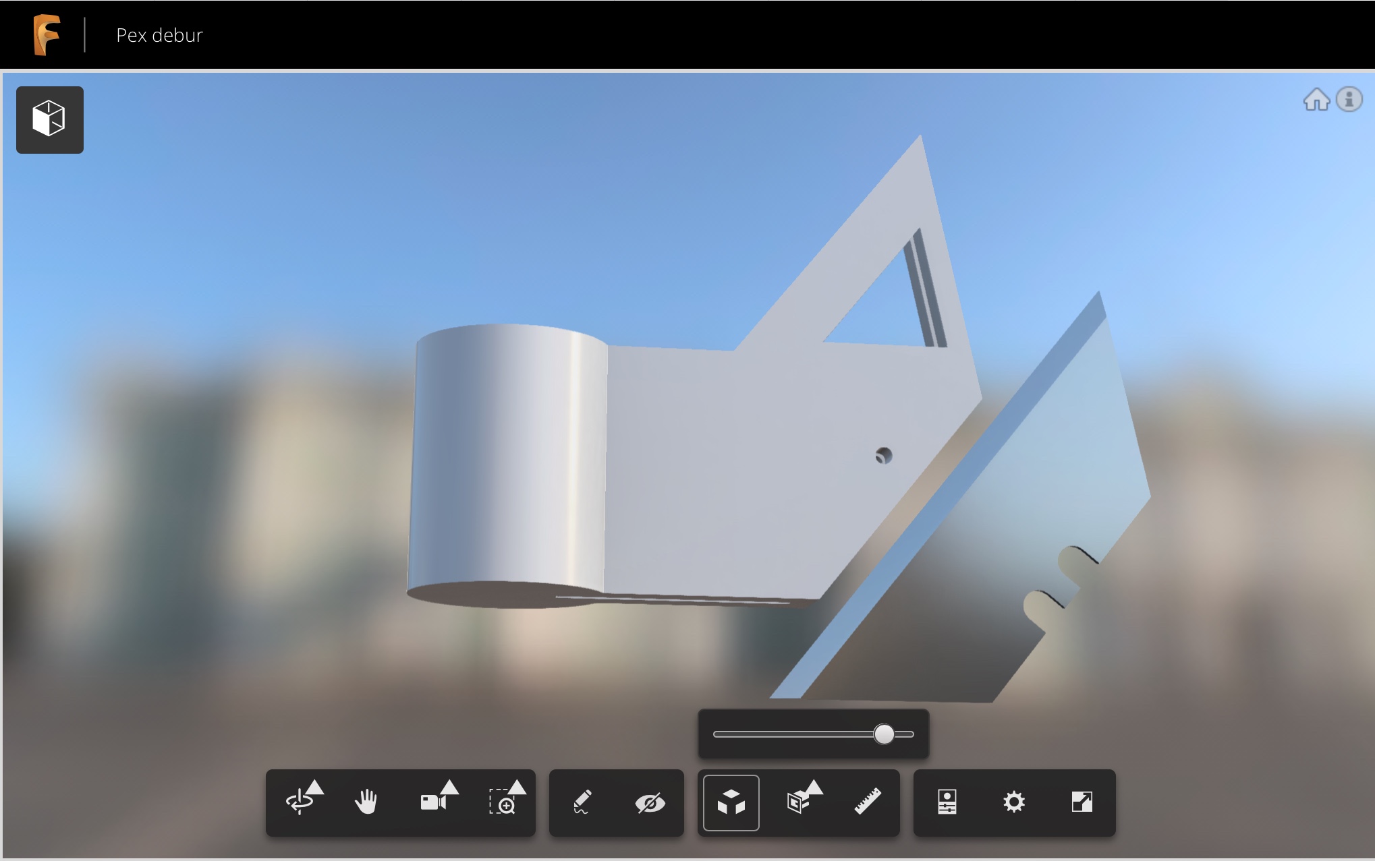Click the Autodesk Fusion logo
Screen dimensions: 1375x861
click(x=46, y=34)
